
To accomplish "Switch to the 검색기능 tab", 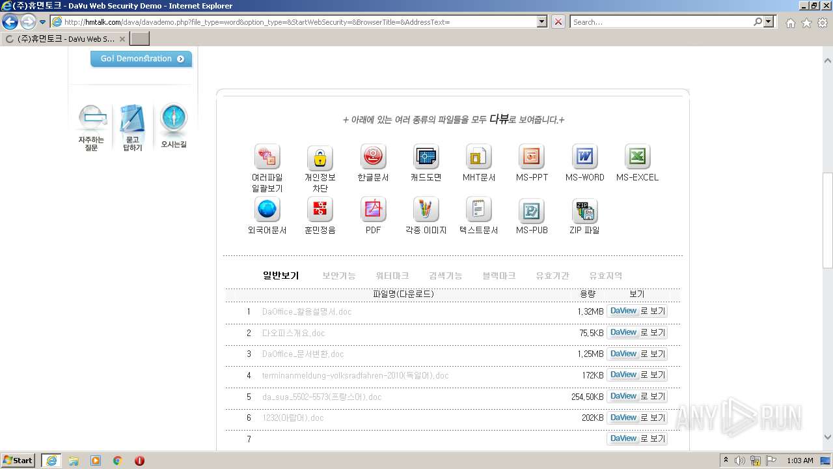I will [446, 276].
